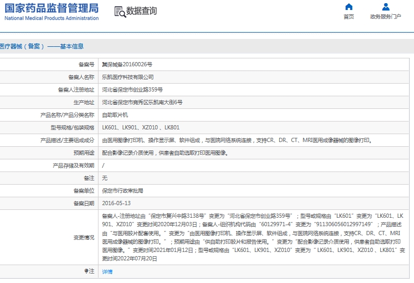Click the home house icon
Viewport: 414px width, 283px height.
(x=349, y=7)
